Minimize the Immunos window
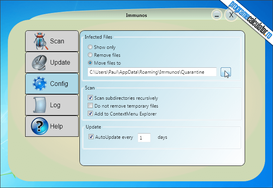Viewport: 273px width, 188px height. point(217,15)
